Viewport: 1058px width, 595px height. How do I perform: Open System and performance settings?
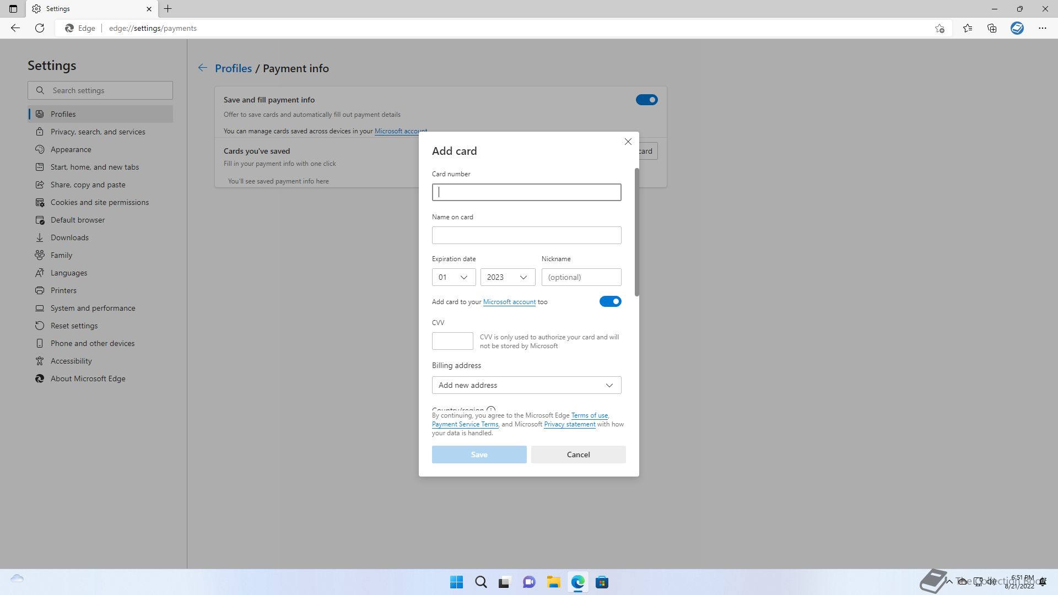pos(100,308)
